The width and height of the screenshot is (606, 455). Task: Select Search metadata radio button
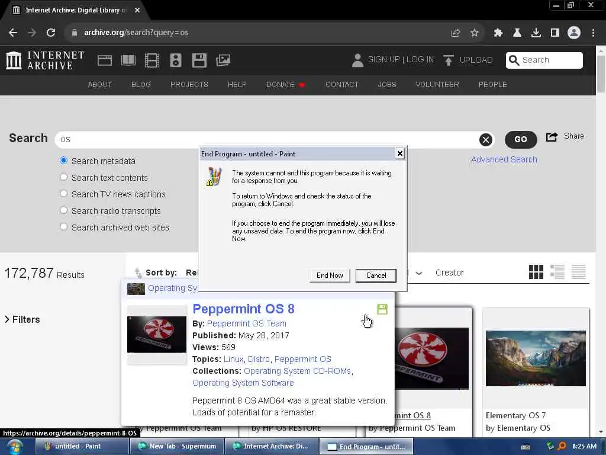64,161
